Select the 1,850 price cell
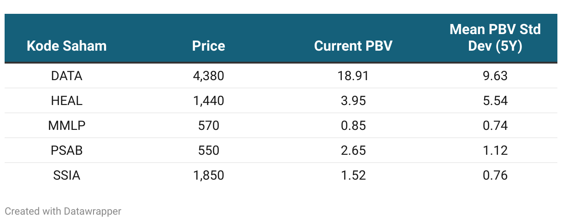This screenshot has height=222, width=562. (x=209, y=175)
